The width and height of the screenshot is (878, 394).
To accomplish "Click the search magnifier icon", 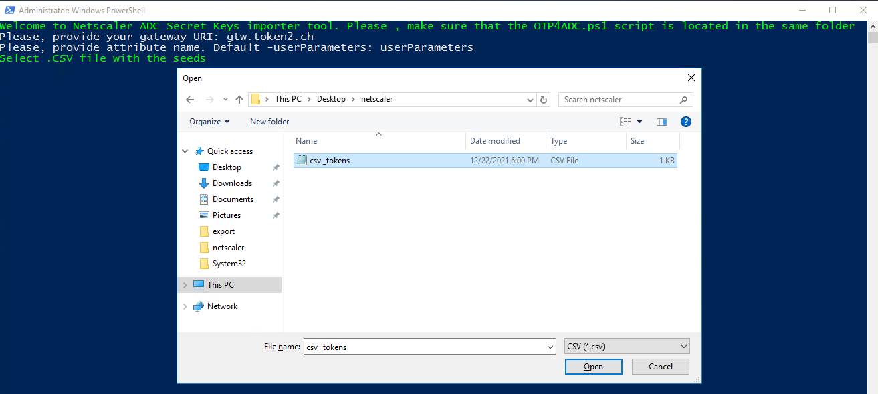I will [683, 100].
